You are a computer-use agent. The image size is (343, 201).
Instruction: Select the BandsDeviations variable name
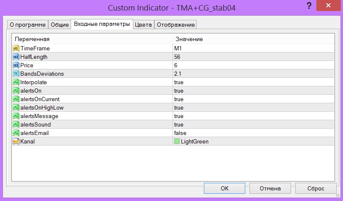(42, 74)
